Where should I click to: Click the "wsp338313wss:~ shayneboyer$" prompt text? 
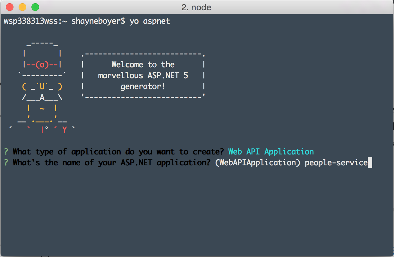tap(64, 21)
